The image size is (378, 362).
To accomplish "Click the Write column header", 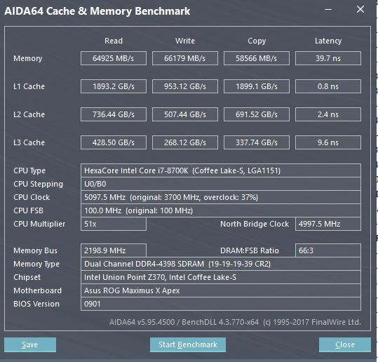I will point(185,41).
